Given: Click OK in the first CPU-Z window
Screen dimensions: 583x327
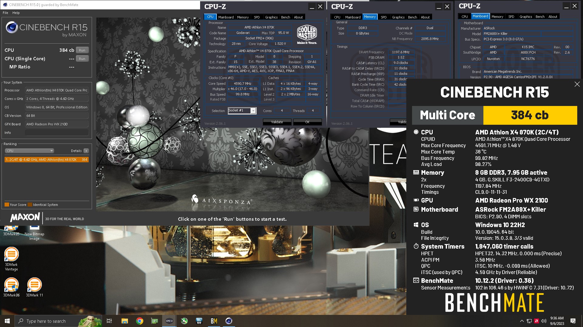Looking at the screenshot, I should [307, 122].
